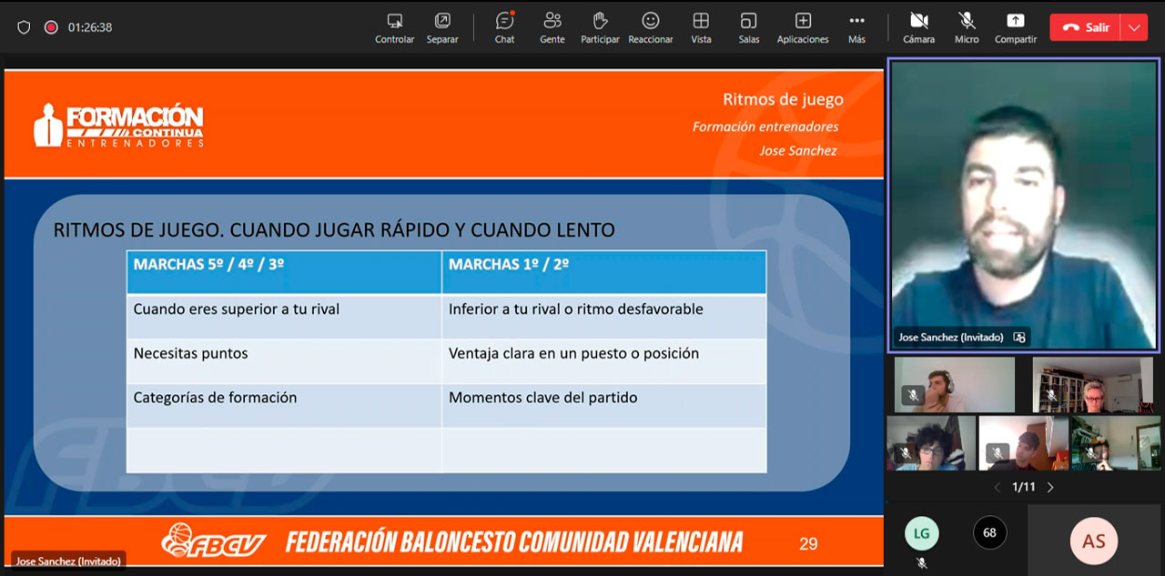Click 'Jose Sanchez (Invitado)' label on shared slide
This screenshot has width=1165, height=576.
point(68,561)
